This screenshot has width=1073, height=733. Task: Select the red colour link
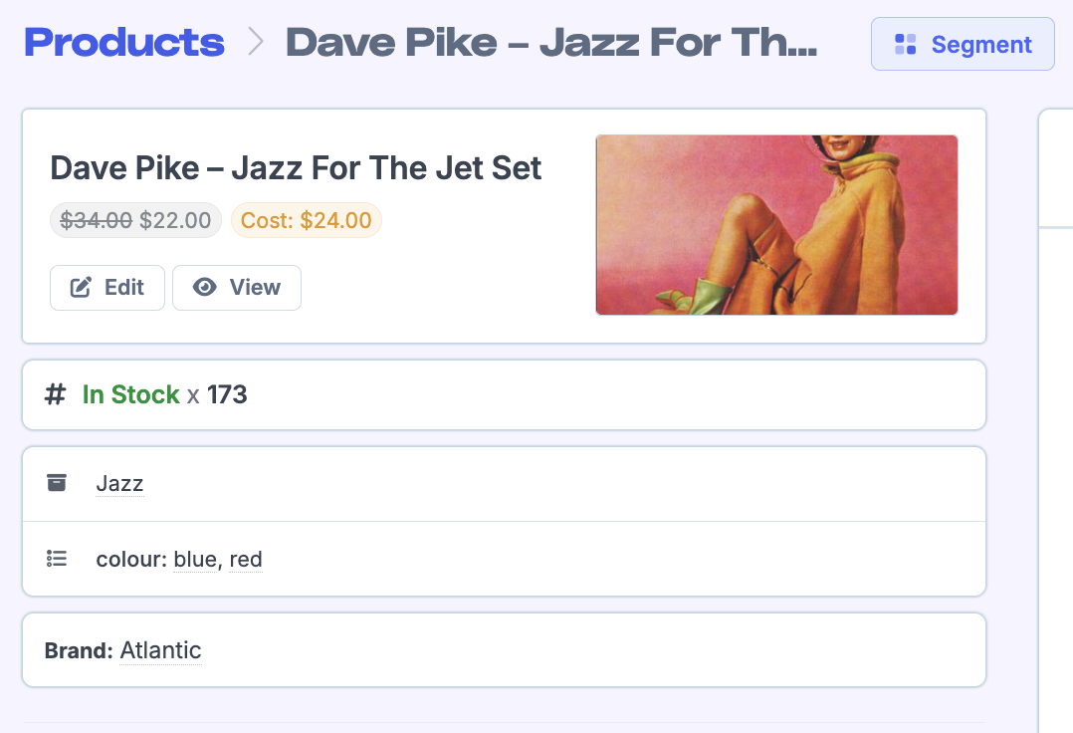246,559
